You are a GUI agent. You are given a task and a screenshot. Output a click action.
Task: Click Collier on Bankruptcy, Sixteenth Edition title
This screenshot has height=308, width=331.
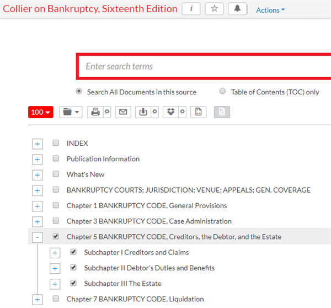pos(90,9)
